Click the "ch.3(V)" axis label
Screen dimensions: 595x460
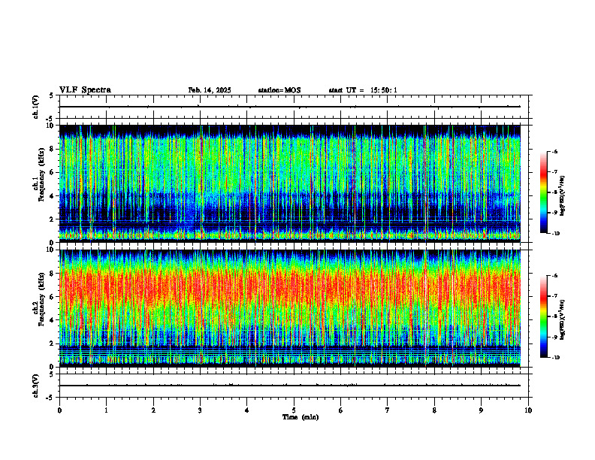[35, 386]
